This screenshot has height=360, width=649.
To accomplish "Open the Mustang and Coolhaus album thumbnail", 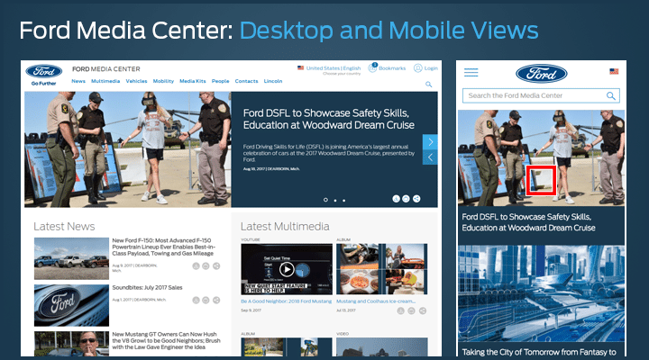I will pyautogui.click(x=381, y=269).
